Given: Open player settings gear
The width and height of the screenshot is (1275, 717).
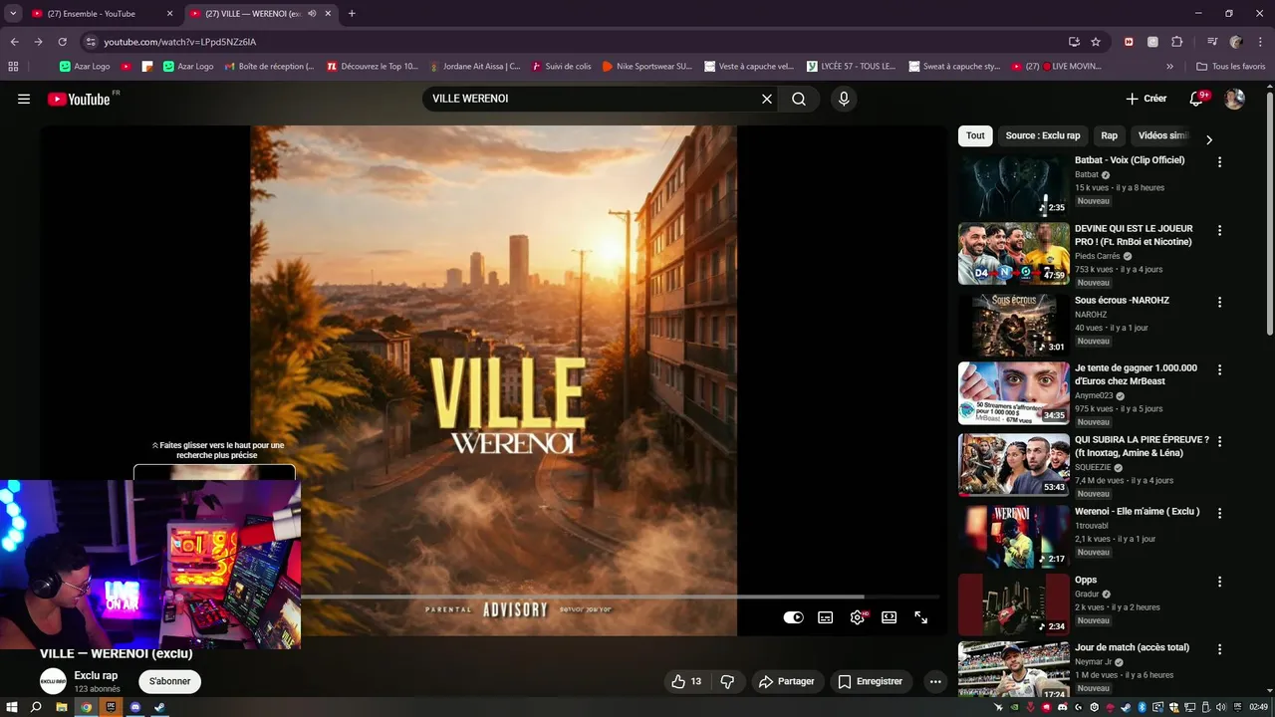Looking at the screenshot, I should coord(858,617).
